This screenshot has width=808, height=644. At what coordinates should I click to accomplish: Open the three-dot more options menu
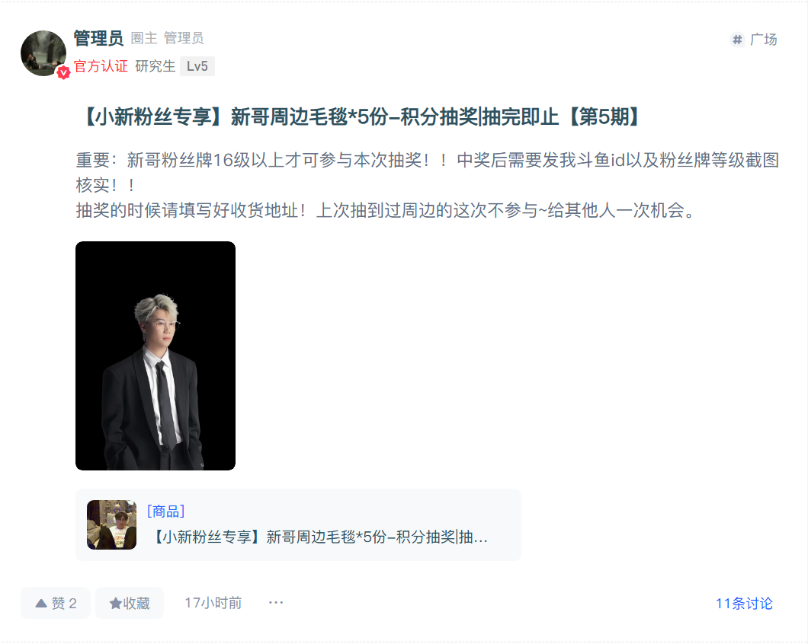click(276, 602)
